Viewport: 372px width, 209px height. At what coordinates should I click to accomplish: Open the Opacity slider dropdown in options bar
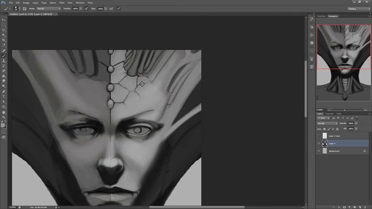tap(81, 9)
